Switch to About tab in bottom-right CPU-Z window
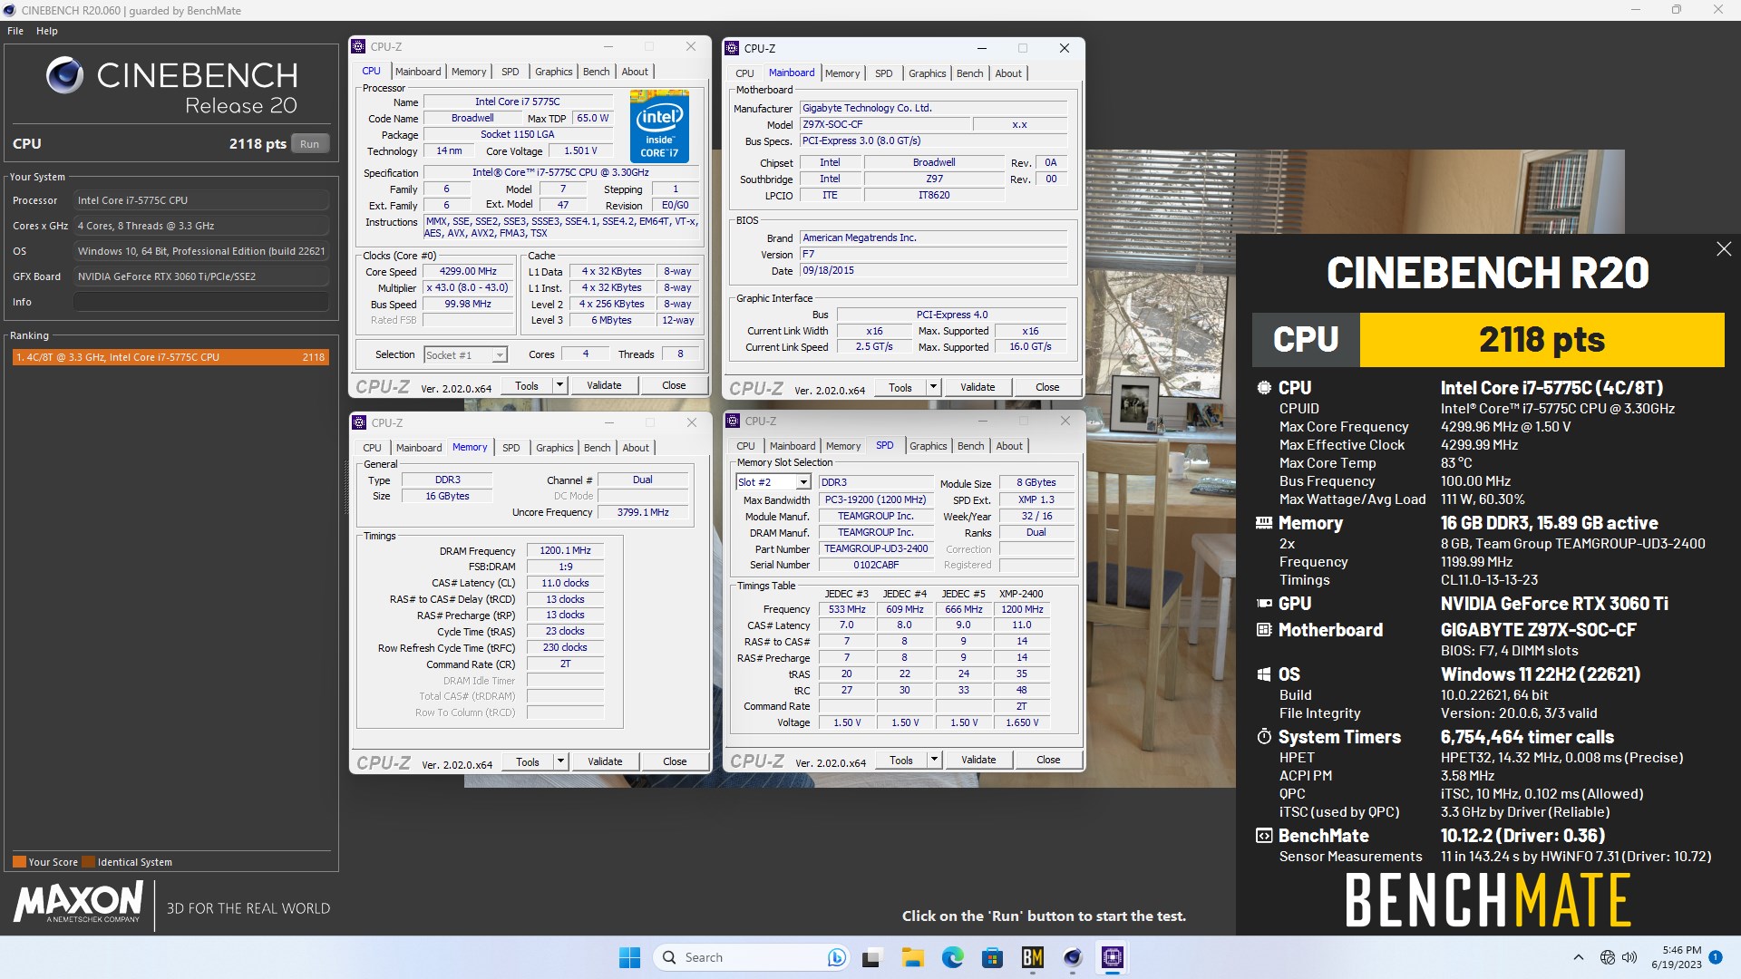This screenshot has width=1741, height=979. (x=1009, y=446)
